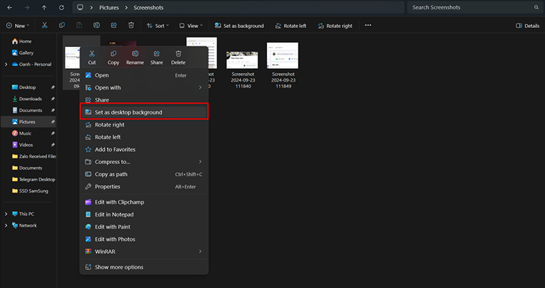
Task: Select the Screenshot 2024-09-23 111849 thumbnail
Action: click(282, 56)
